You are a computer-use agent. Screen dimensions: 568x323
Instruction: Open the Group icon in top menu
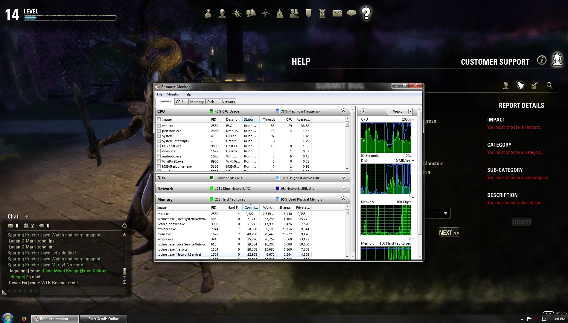pos(280,13)
